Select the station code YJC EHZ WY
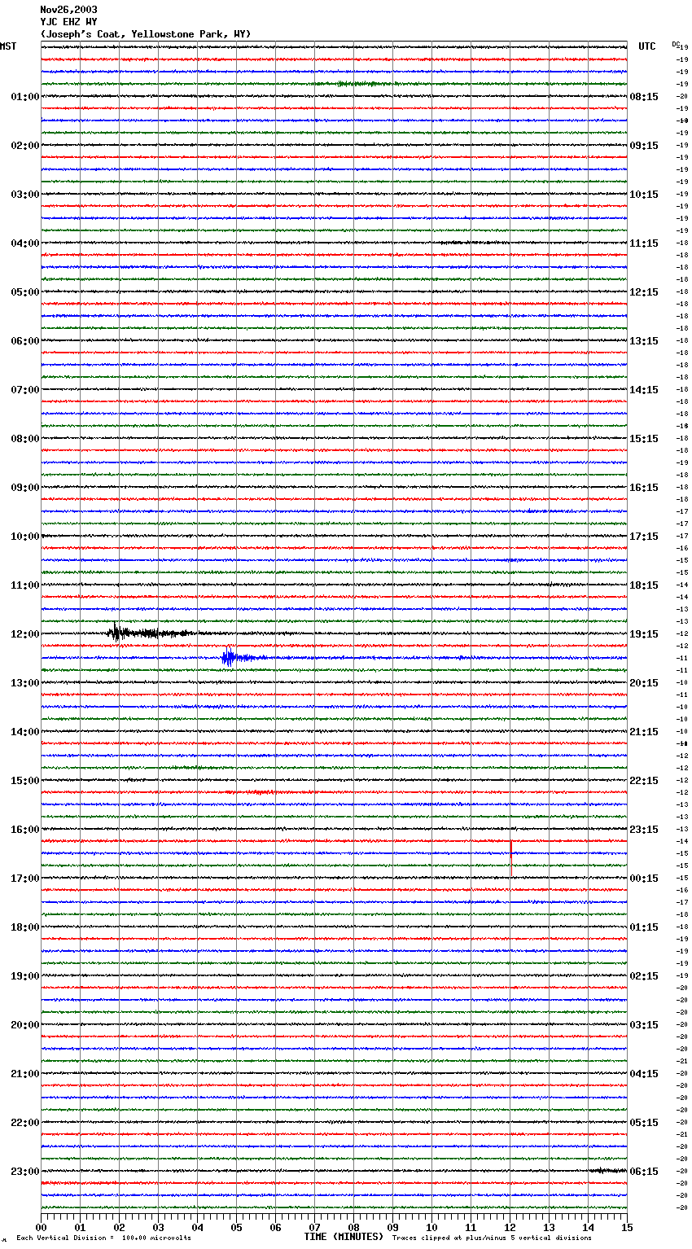Screen dimensions: 692x1249 click(x=68, y=22)
